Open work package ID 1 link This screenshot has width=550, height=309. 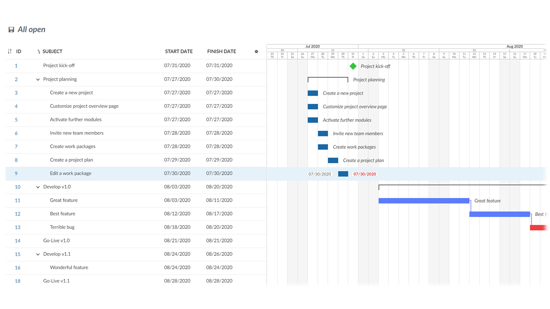pos(16,66)
